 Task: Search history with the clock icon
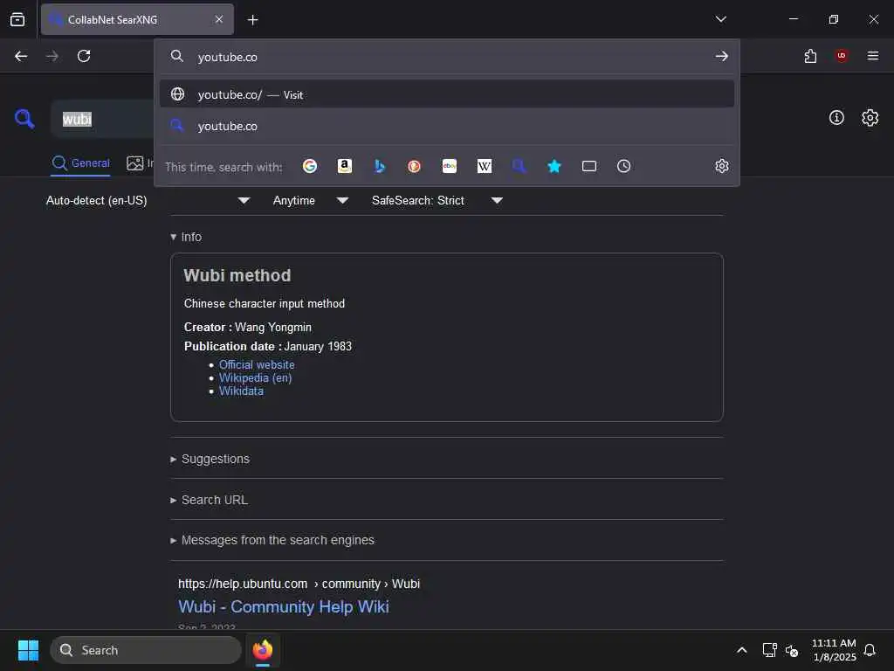[623, 166]
